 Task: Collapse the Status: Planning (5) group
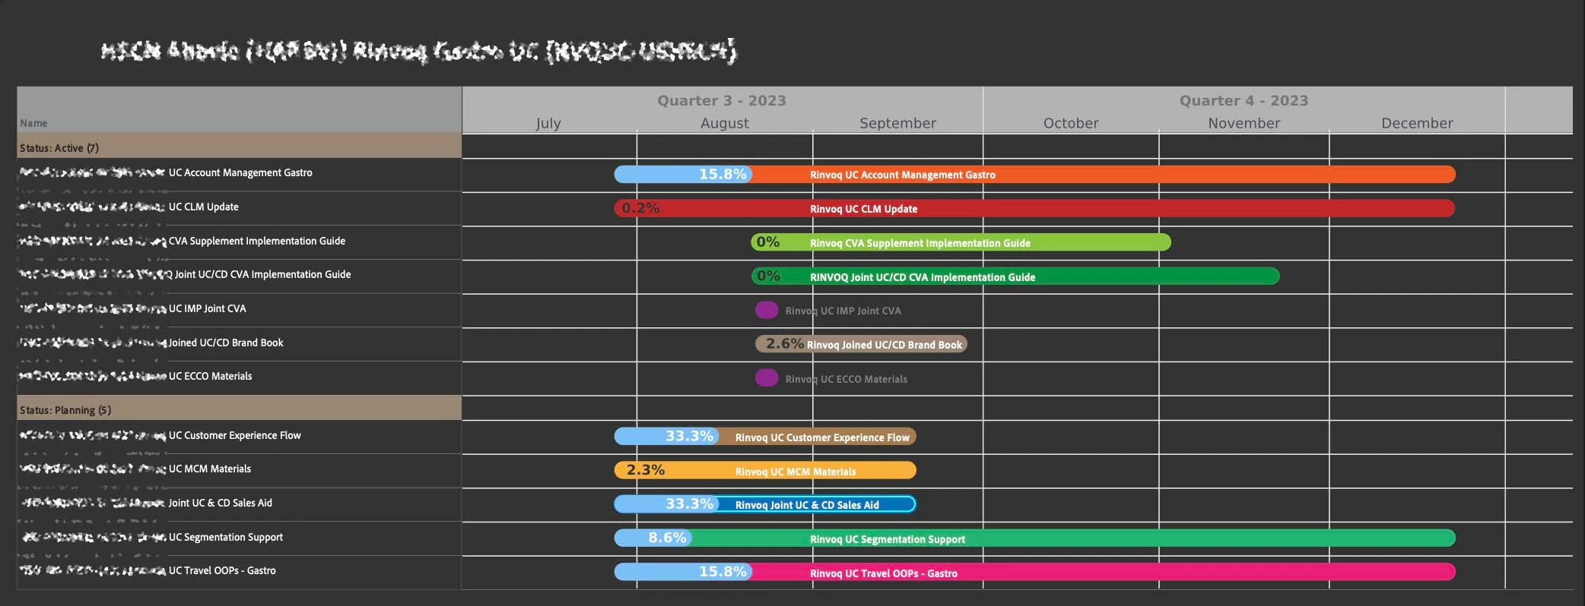[239, 409]
